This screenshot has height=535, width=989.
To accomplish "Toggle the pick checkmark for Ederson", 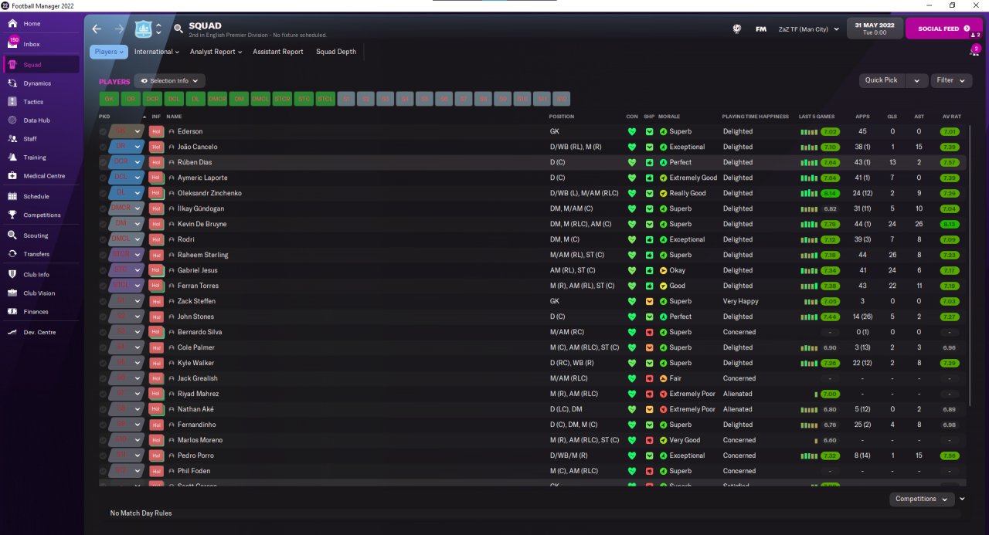I will tap(104, 131).
